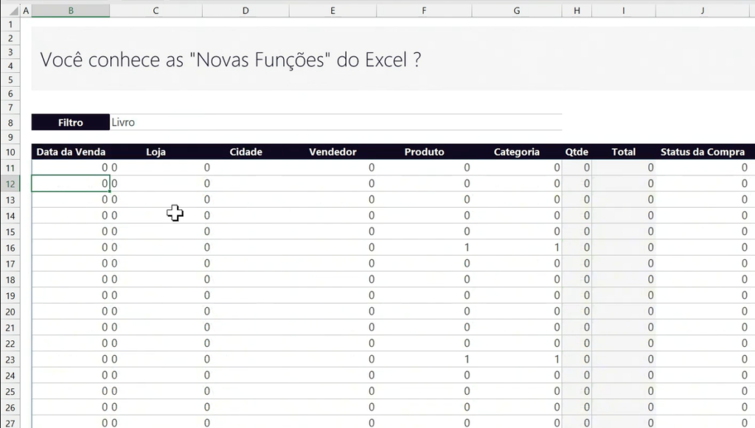This screenshot has height=428, width=755.
Task: Click the black Filtro label cell
Action: pyautogui.click(x=70, y=123)
